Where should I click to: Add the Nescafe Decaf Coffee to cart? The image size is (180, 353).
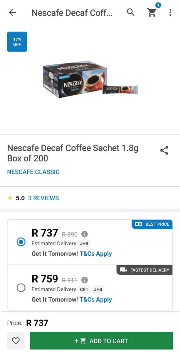(x=101, y=341)
